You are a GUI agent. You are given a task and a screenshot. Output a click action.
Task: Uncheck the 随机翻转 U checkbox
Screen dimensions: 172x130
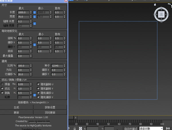point(38,84)
